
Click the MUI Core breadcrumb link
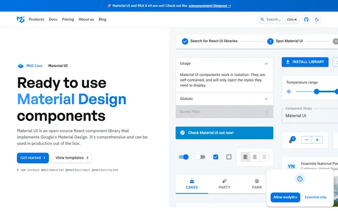[34, 66]
